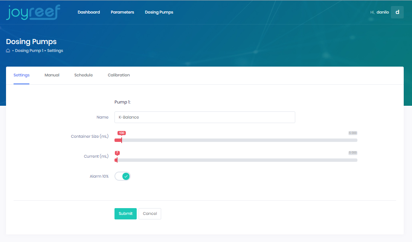The image size is (412, 242).
Task: Open the Dosing Pumps menu
Action: (x=159, y=12)
